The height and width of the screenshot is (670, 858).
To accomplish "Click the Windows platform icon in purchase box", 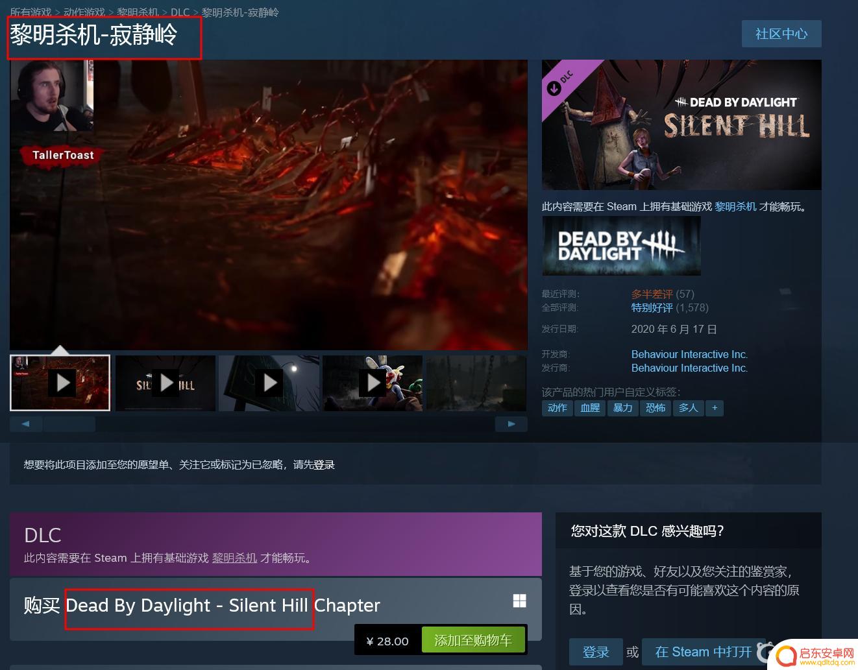I will (519, 601).
